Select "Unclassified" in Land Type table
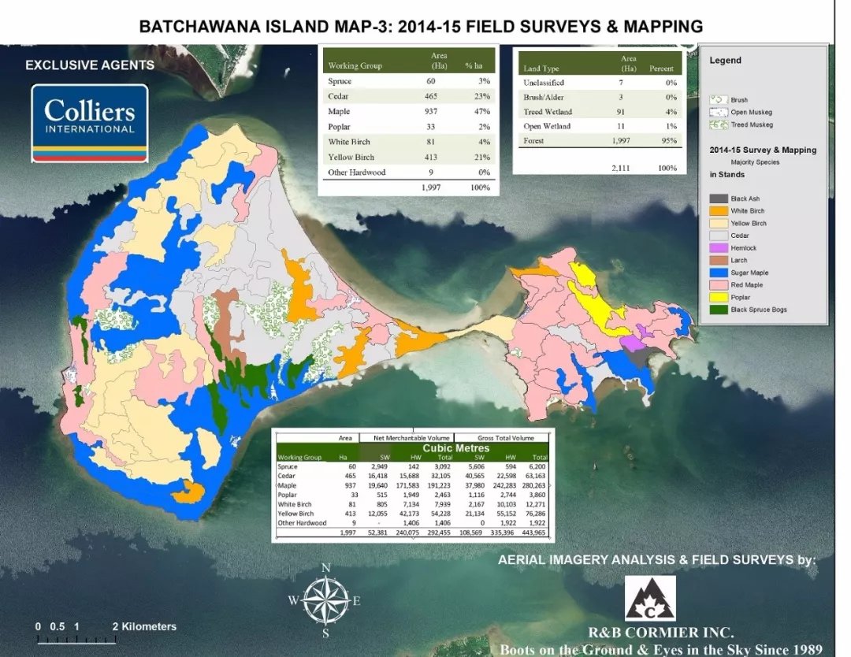This screenshot has width=851, height=657. 543,83
